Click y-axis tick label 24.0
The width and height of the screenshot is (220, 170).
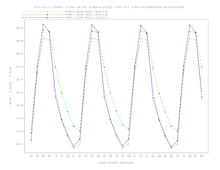click(x=19, y=118)
